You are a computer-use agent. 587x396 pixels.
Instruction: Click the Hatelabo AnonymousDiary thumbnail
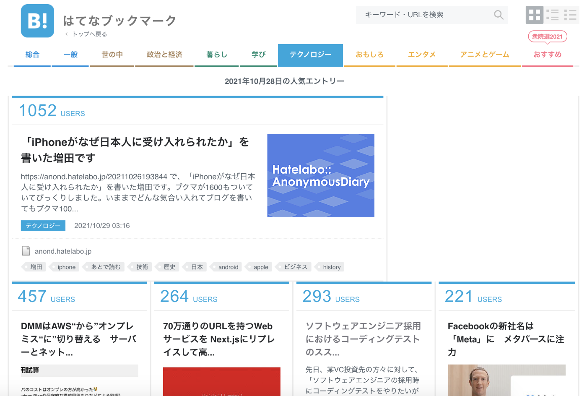[321, 175]
